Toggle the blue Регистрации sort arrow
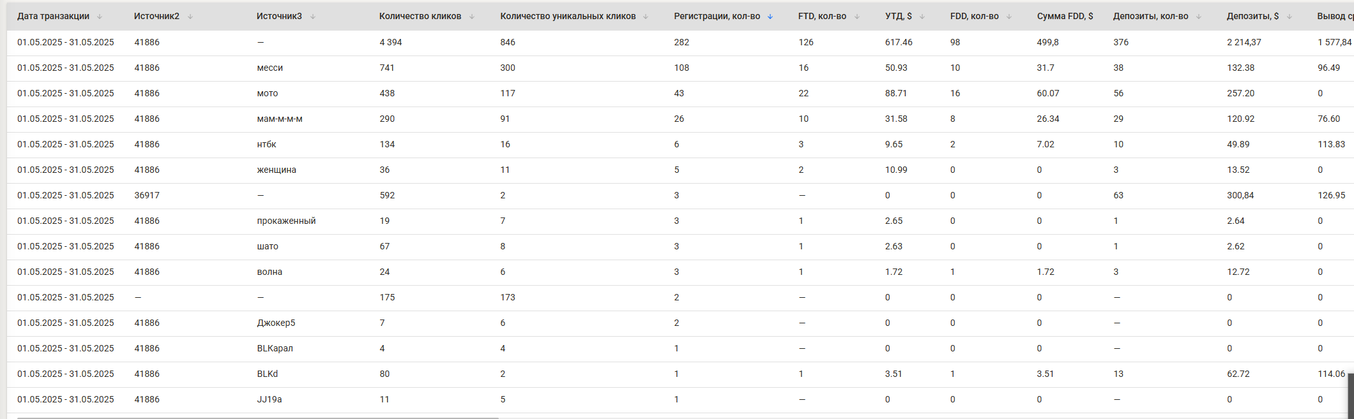Screen dimensions: 1354x419 pos(770,17)
